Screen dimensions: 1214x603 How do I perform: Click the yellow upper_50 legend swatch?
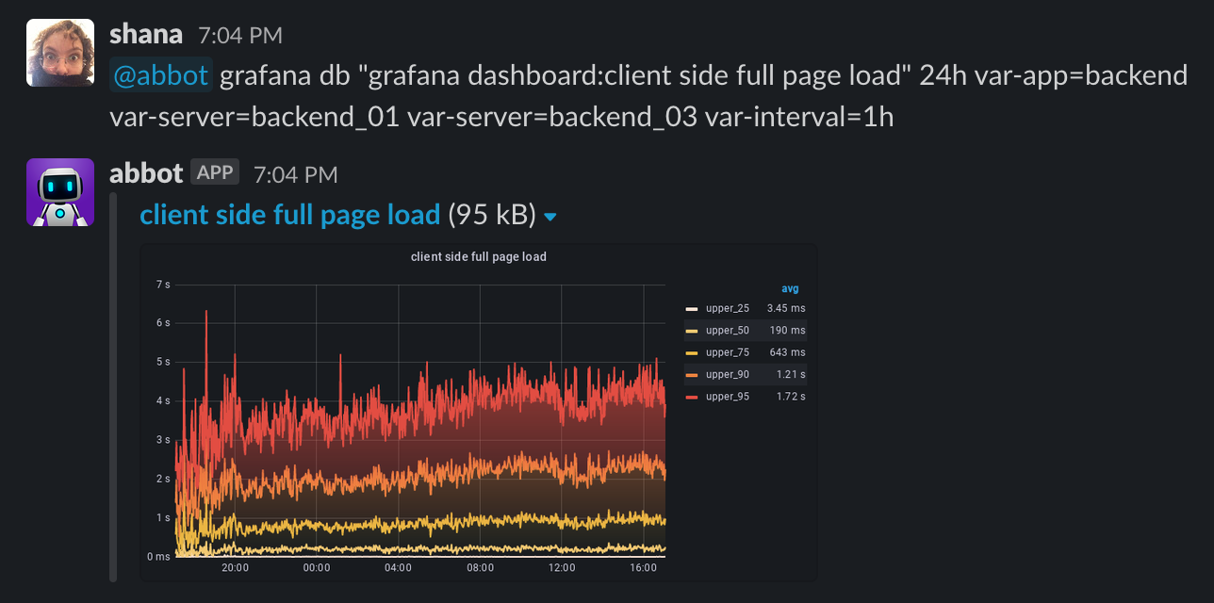694,330
